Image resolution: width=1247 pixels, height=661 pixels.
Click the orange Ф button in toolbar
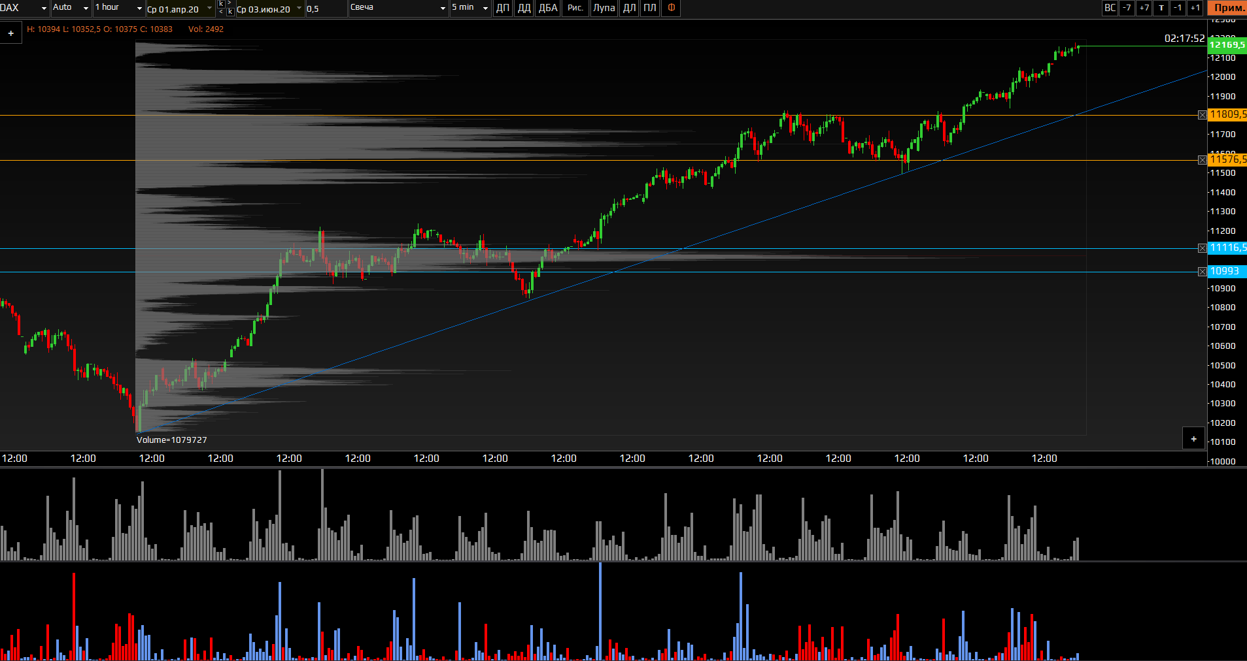click(671, 8)
